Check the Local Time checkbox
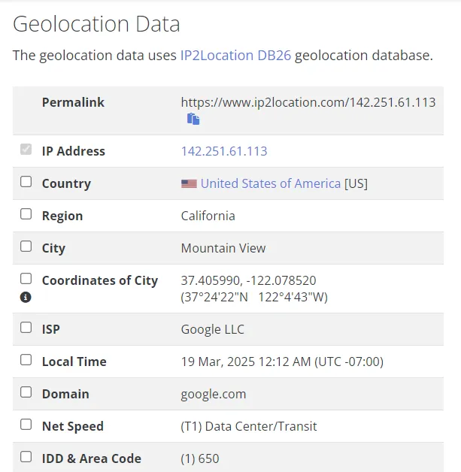The image size is (461, 472). 26,360
